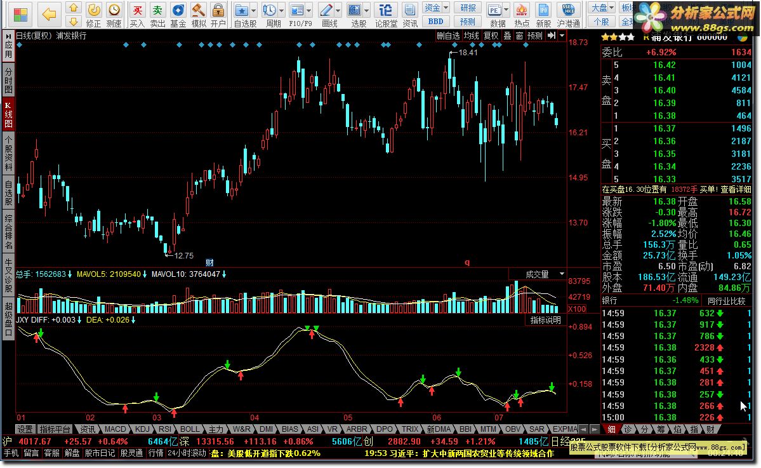The width and height of the screenshot is (761, 468).
Task: Click 同行业比较 industry comparison link
Action: point(726,301)
